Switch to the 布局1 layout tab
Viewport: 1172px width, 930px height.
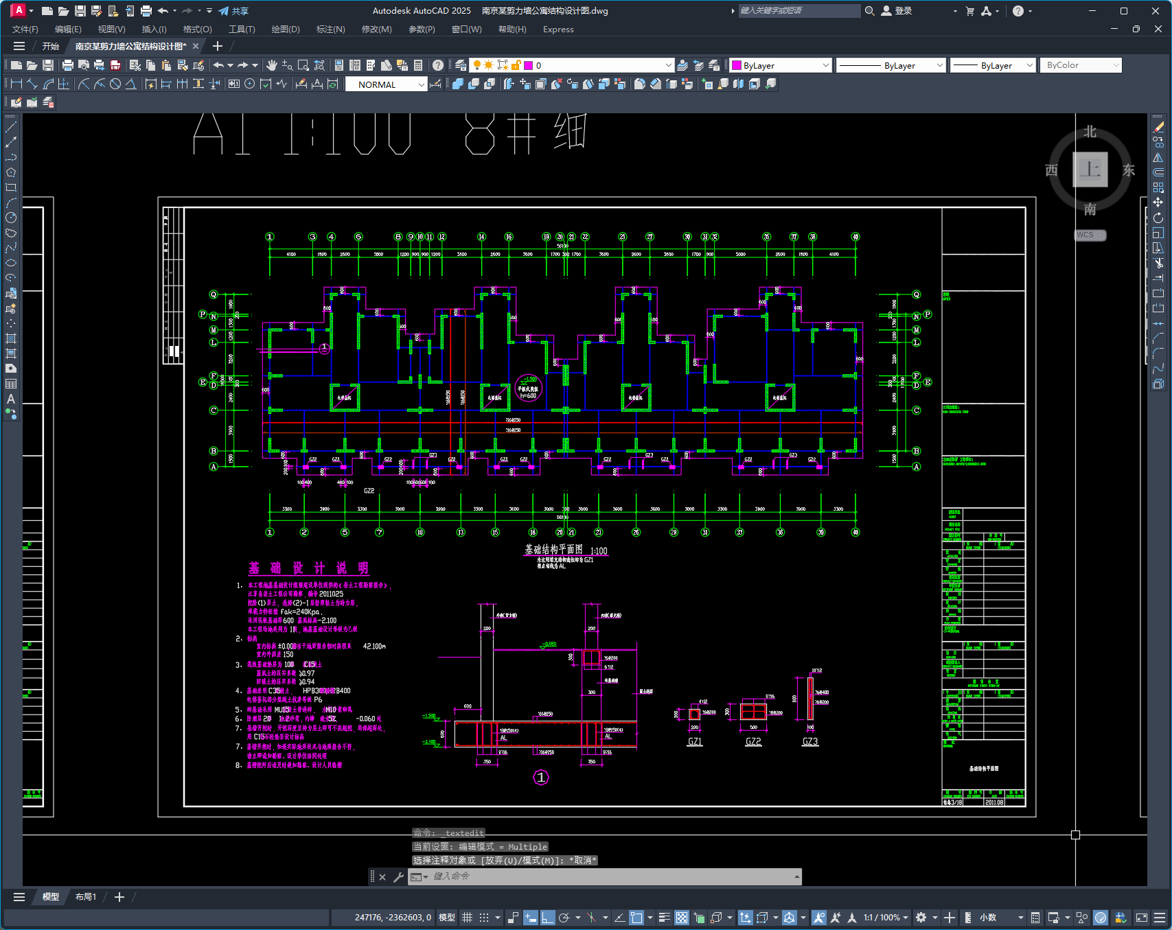click(x=86, y=897)
